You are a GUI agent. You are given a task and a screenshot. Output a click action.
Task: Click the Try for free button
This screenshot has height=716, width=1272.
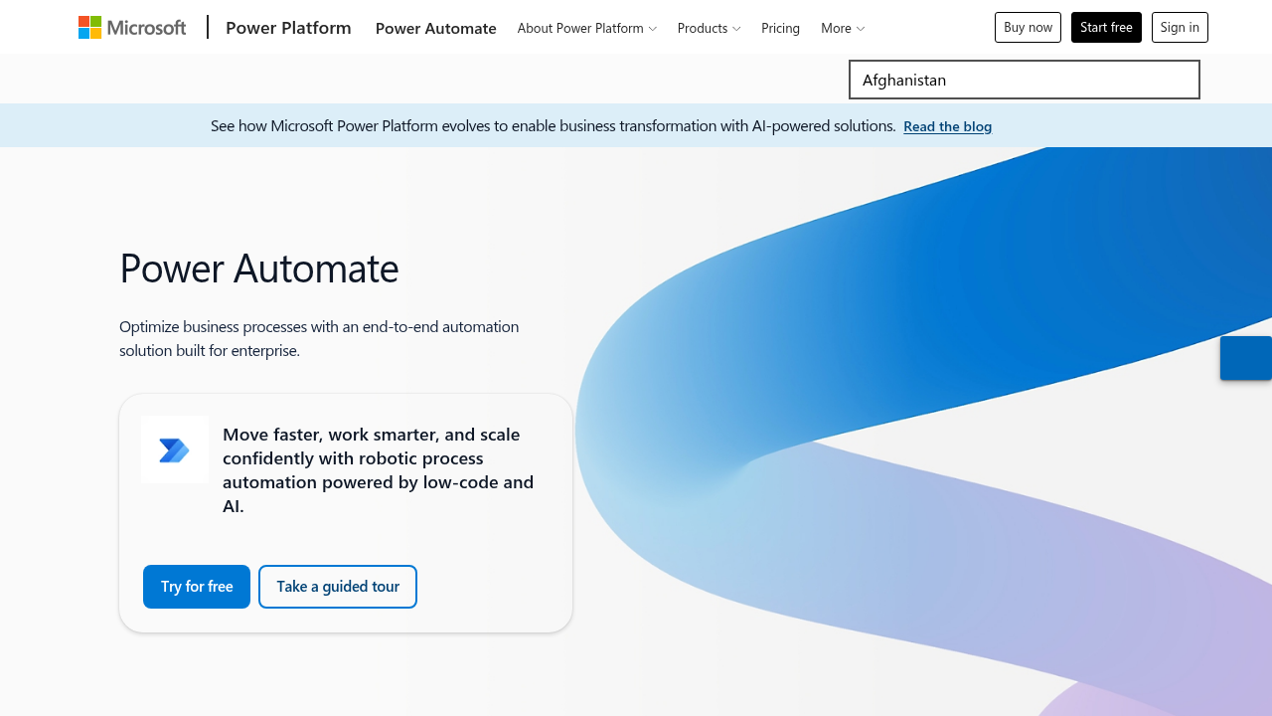pos(197,587)
